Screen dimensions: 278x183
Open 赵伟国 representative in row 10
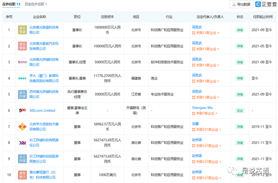197,172
